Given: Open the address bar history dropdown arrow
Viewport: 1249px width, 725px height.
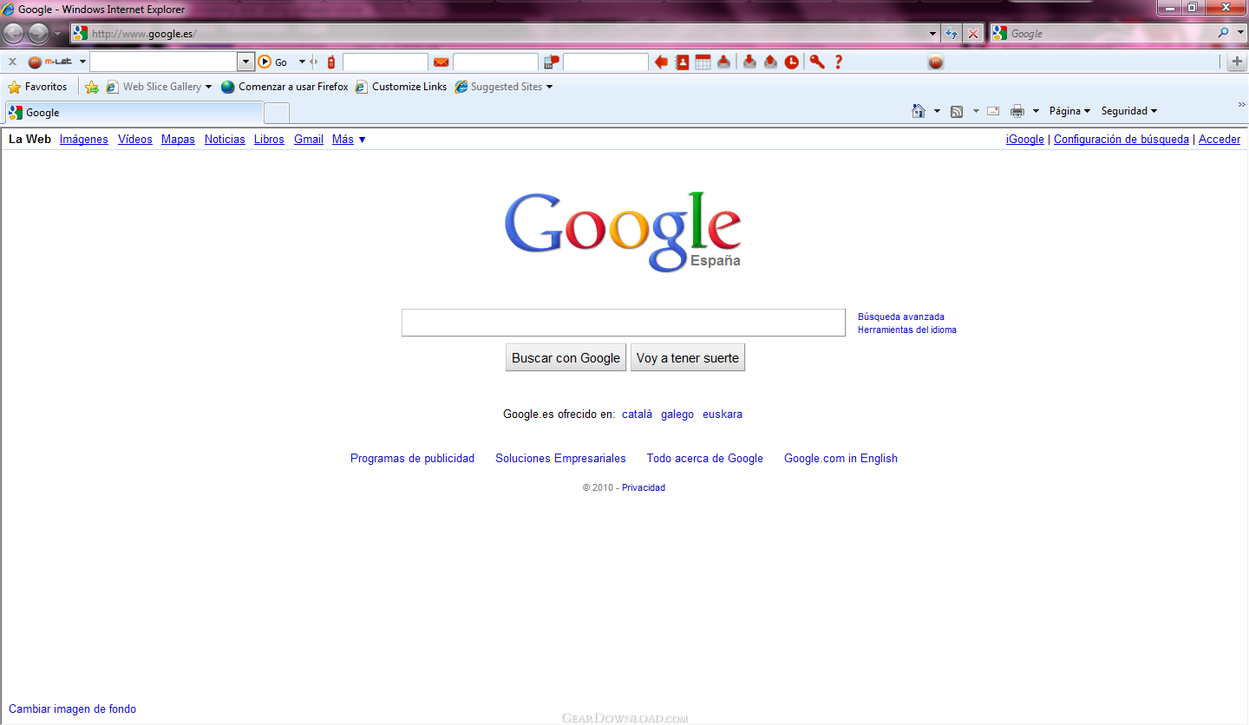Looking at the screenshot, I should coord(933,34).
